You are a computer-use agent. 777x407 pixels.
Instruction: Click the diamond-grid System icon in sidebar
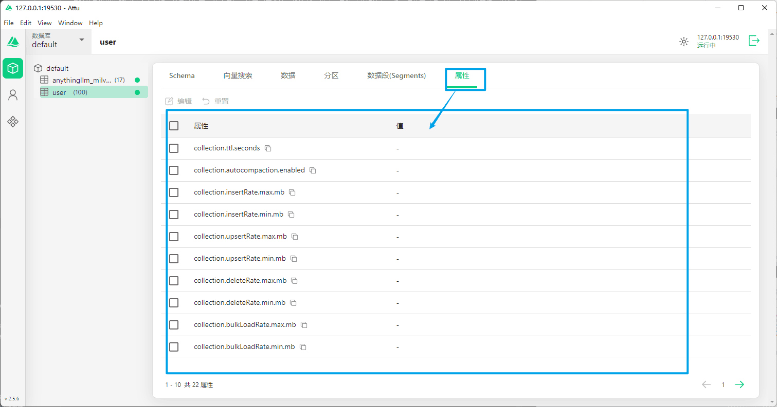point(13,122)
